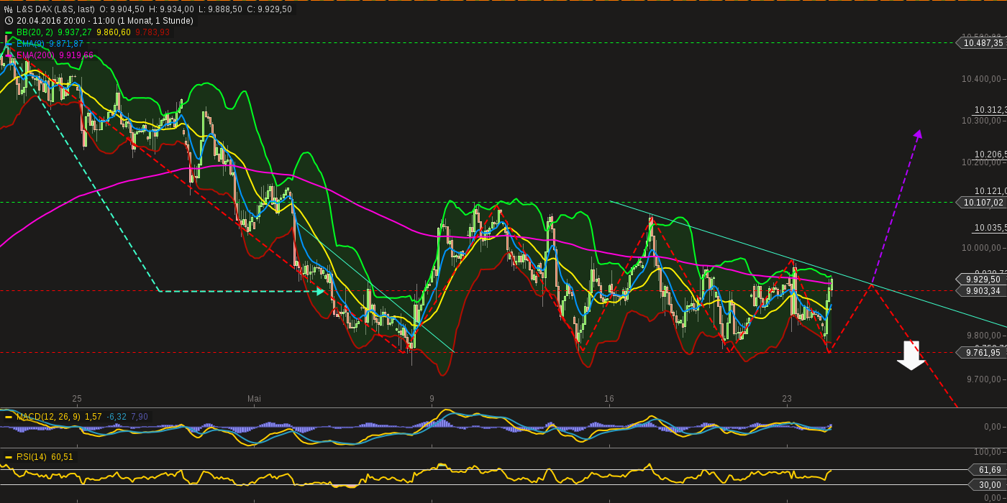Click the yellow MACD legend marker
The width and height of the screenshot is (1007, 503).
coord(9,417)
